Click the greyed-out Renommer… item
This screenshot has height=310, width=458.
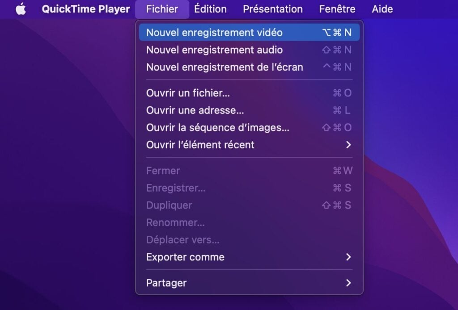click(249, 222)
